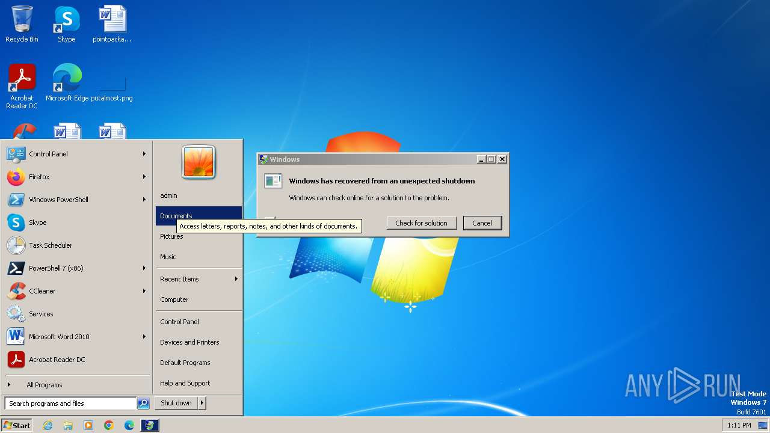The height and width of the screenshot is (433, 770).
Task: Expand the Recent Items submenu arrow
Action: coord(236,279)
